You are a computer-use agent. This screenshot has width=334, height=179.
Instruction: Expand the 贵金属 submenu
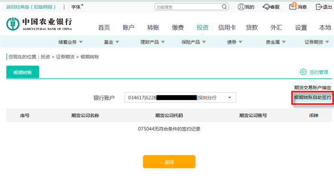click(x=275, y=42)
